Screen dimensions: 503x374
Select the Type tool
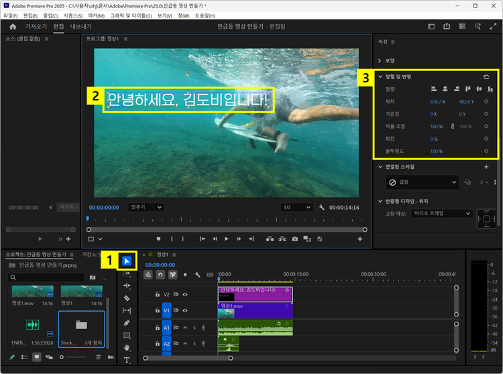(127, 360)
